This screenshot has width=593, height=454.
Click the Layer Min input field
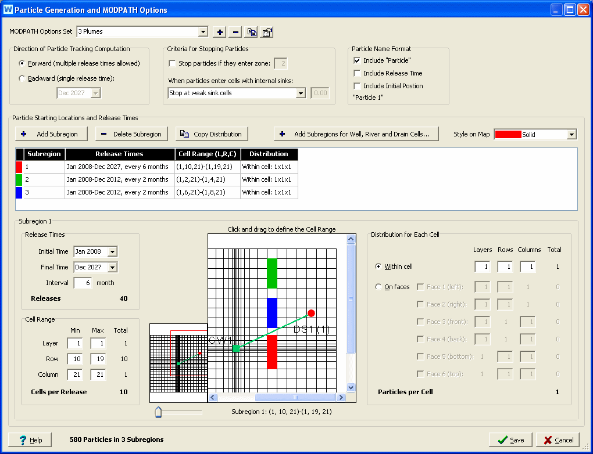pyautogui.click(x=75, y=343)
